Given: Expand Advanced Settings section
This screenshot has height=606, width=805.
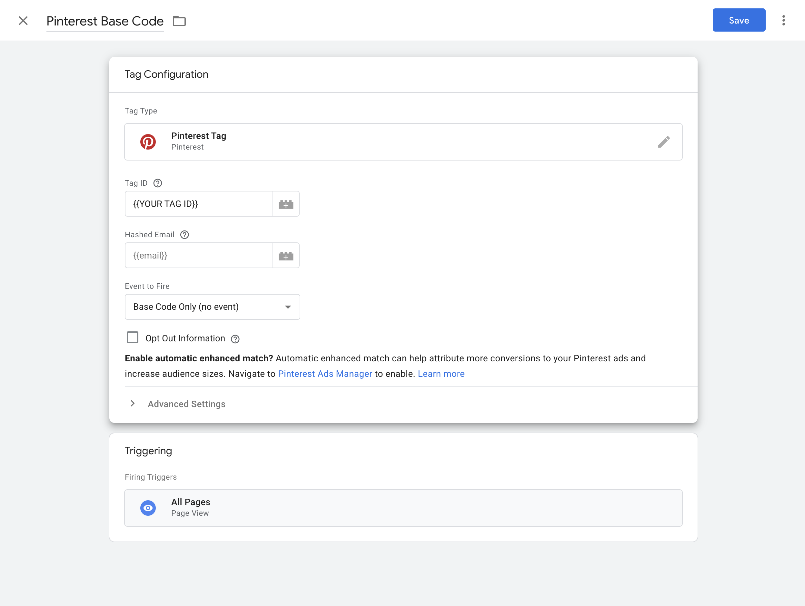Looking at the screenshot, I should (x=186, y=404).
